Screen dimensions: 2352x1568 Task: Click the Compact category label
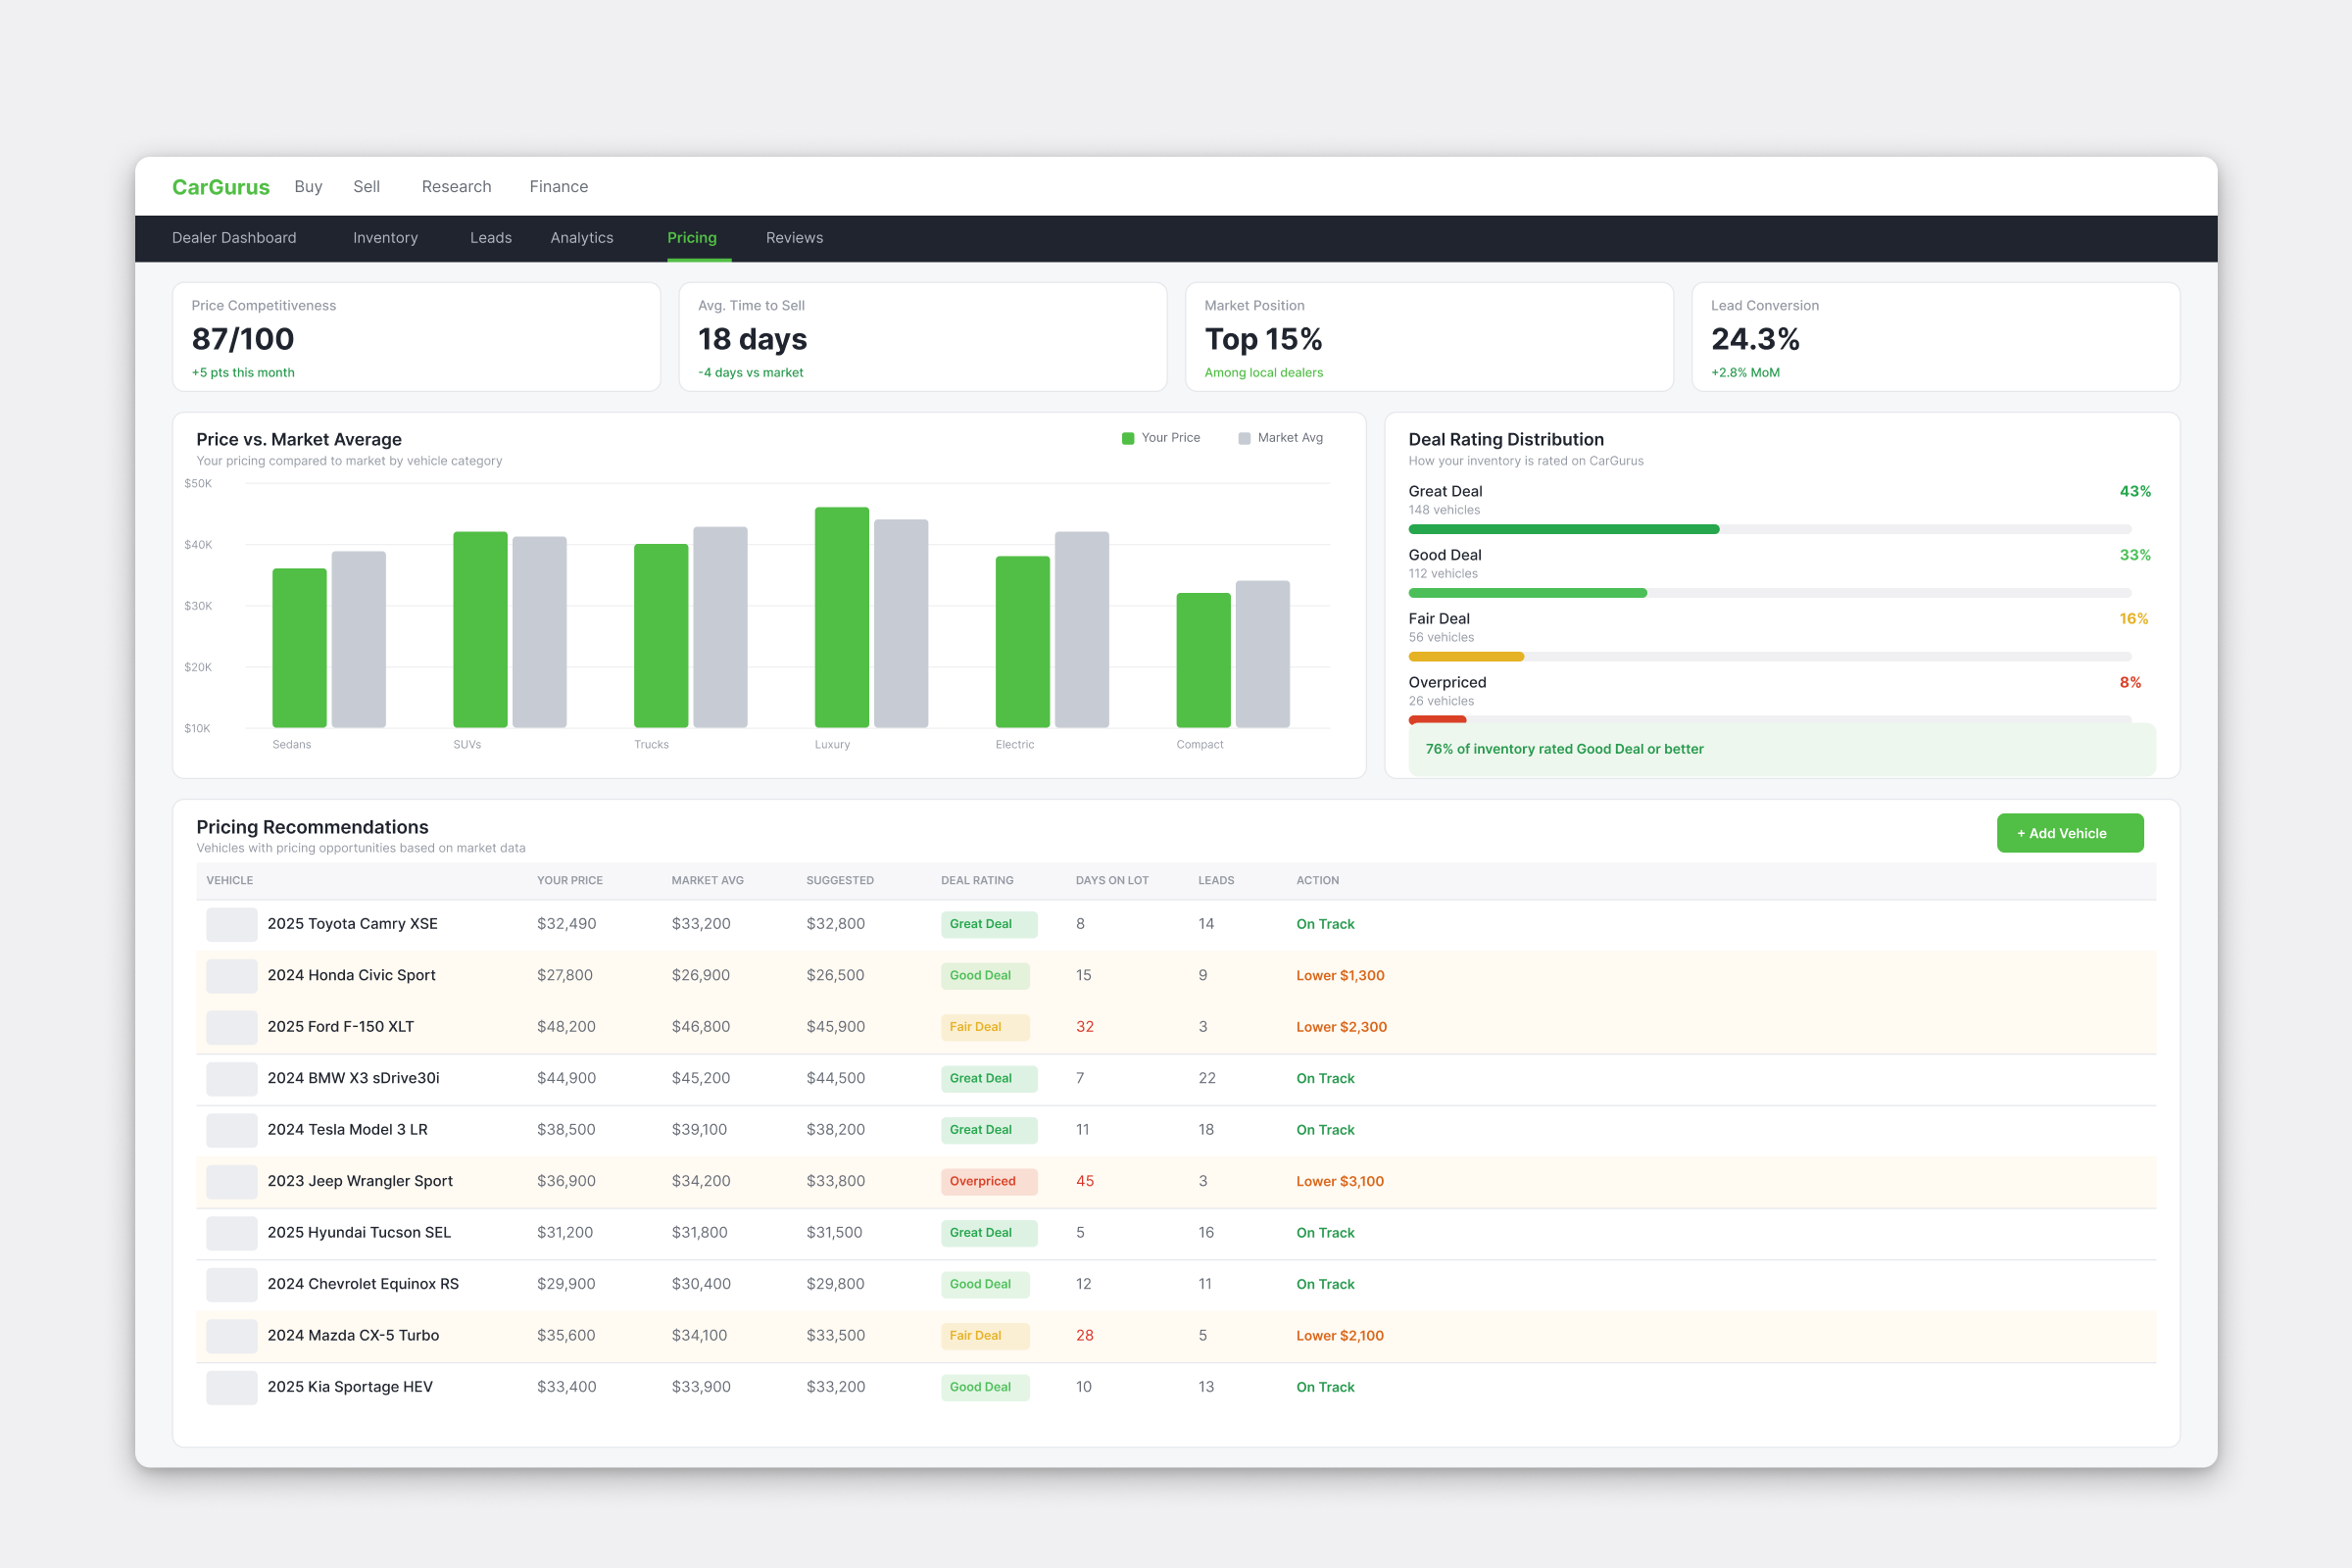coord(1200,745)
